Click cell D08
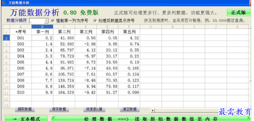 click(21, 80)
